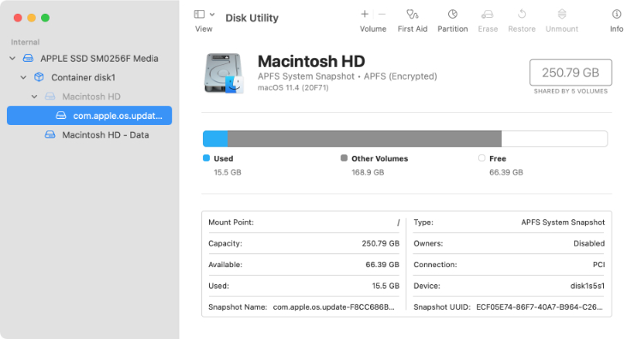Click the Unmount toolbar icon
The image size is (634, 339).
[562, 15]
